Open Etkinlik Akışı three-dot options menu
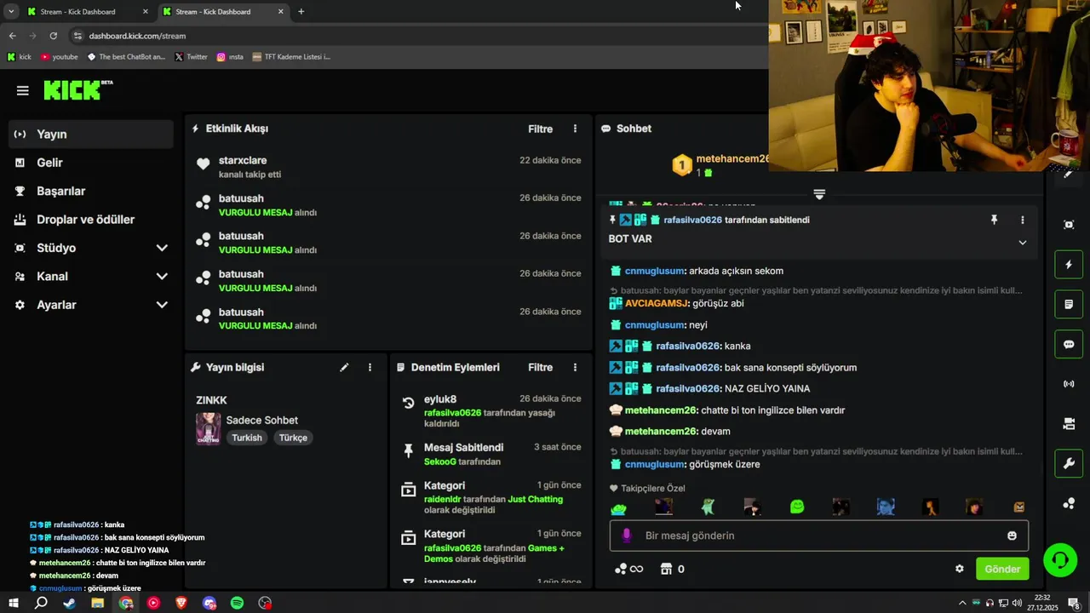The image size is (1090, 613). [575, 129]
